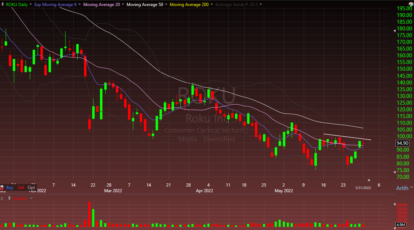Open Exp Moving Average 9 dropdown arrow
The width and height of the screenshot is (414, 230).
pos(79,5)
